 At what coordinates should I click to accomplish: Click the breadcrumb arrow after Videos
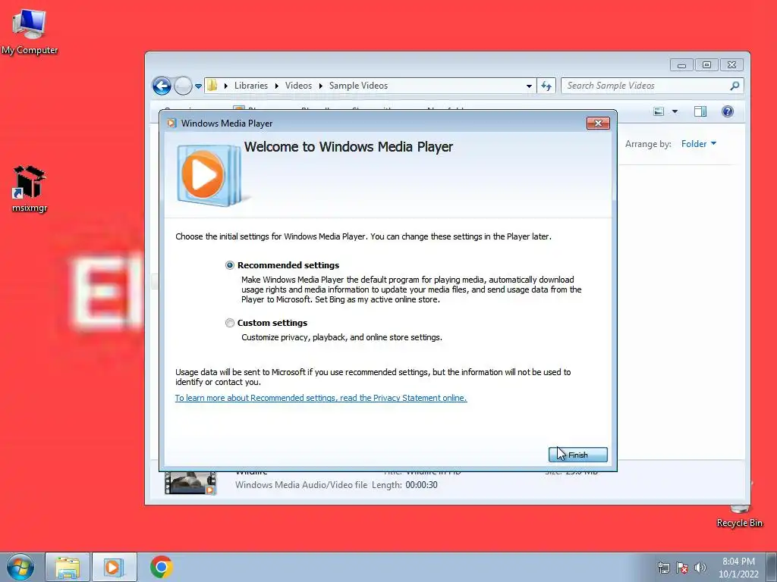321,86
